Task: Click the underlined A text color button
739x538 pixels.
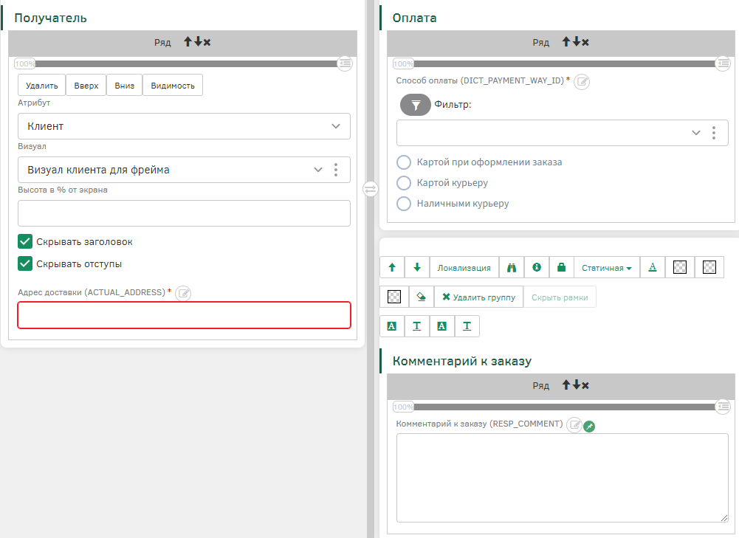Action: [653, 268]
